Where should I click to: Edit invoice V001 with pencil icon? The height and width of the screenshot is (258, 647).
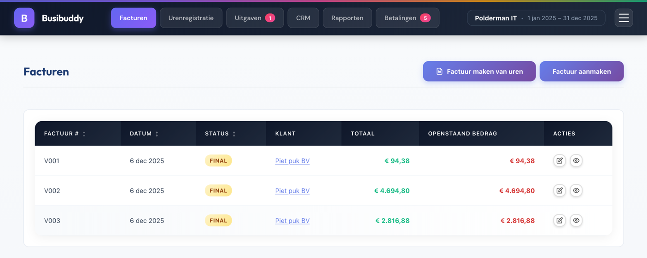pyautogui.click(x=560, y=161)
